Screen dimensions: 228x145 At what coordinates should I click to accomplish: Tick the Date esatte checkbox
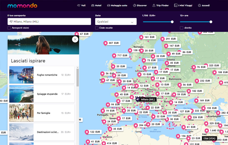point(97,28)
